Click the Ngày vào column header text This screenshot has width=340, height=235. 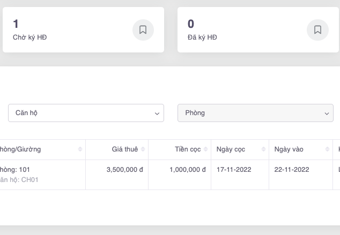(287, 149)
